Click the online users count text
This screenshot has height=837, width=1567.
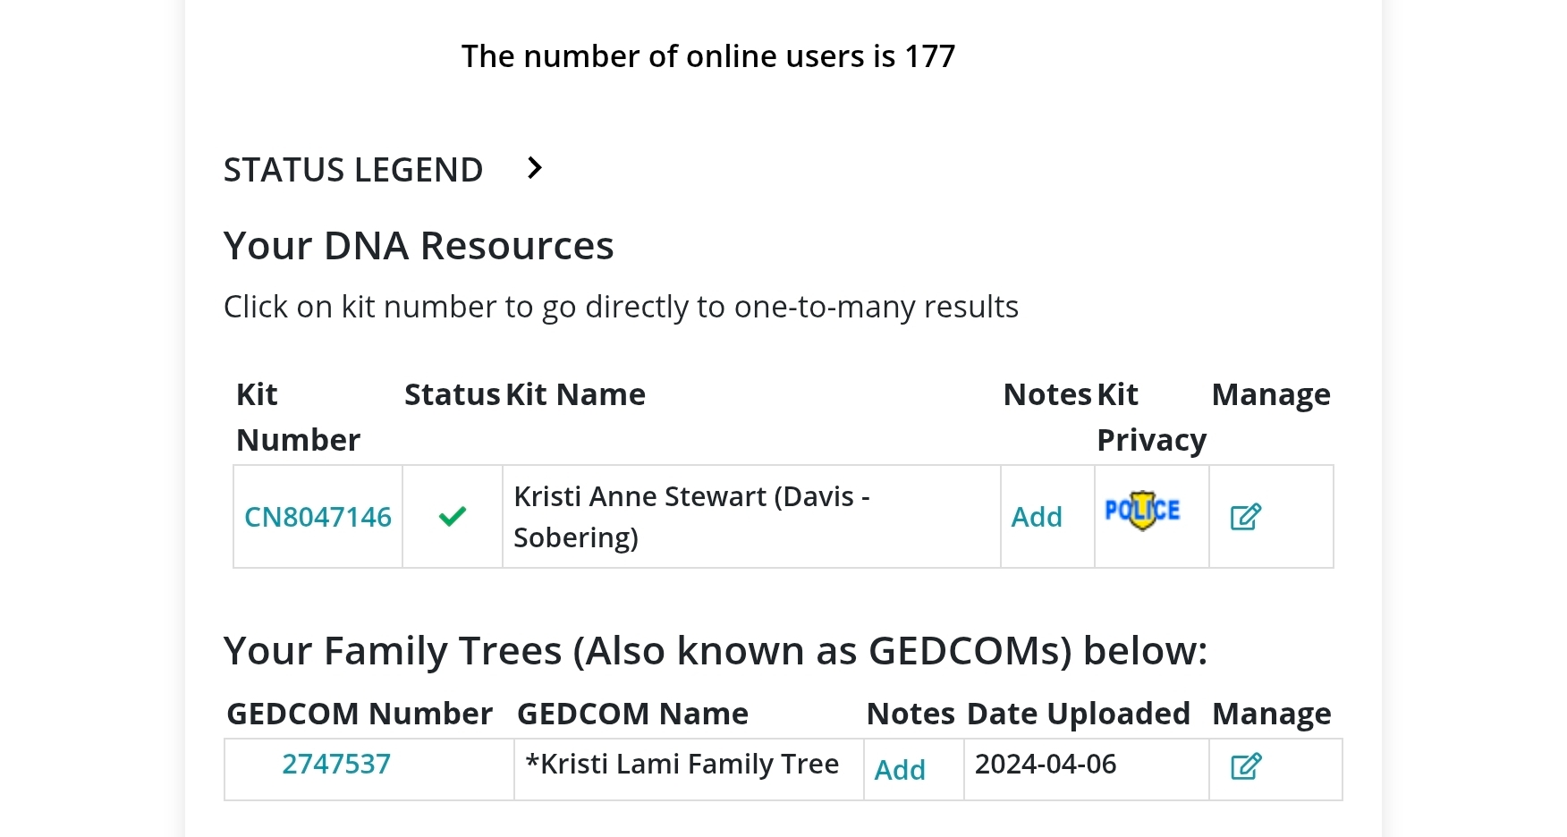tap(707, 56)
